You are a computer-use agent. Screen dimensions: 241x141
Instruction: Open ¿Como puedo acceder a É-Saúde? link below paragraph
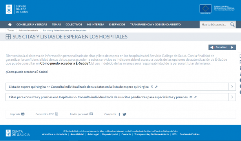pyautogui.click(x=27, y=72)
